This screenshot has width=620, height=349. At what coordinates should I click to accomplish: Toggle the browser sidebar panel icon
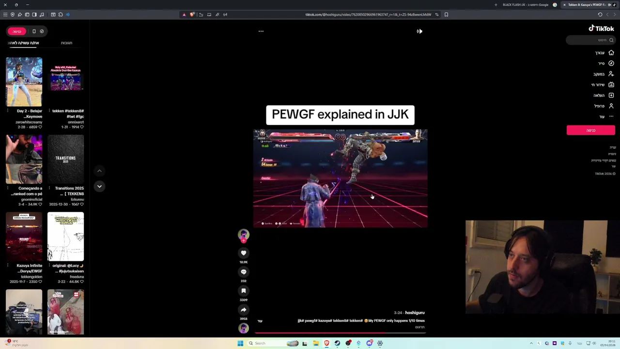pos(34,15)
